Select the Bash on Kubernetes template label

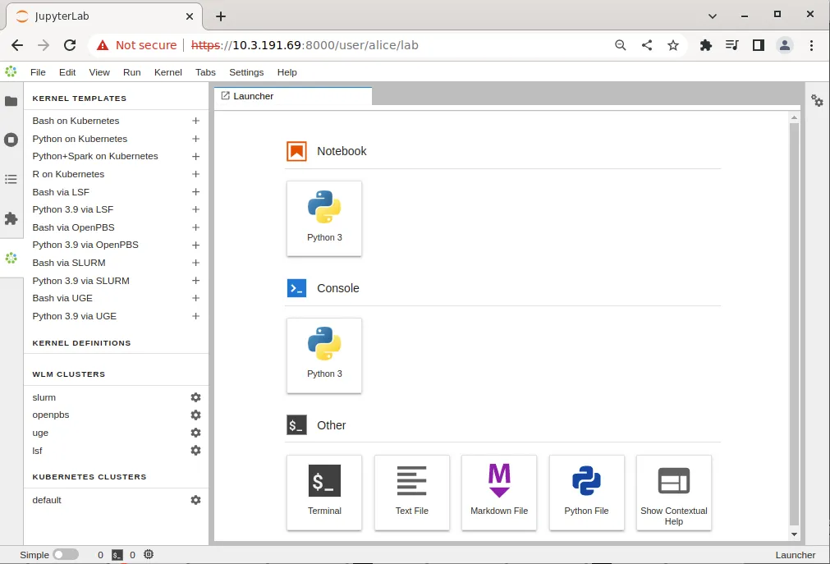[76, 121]
